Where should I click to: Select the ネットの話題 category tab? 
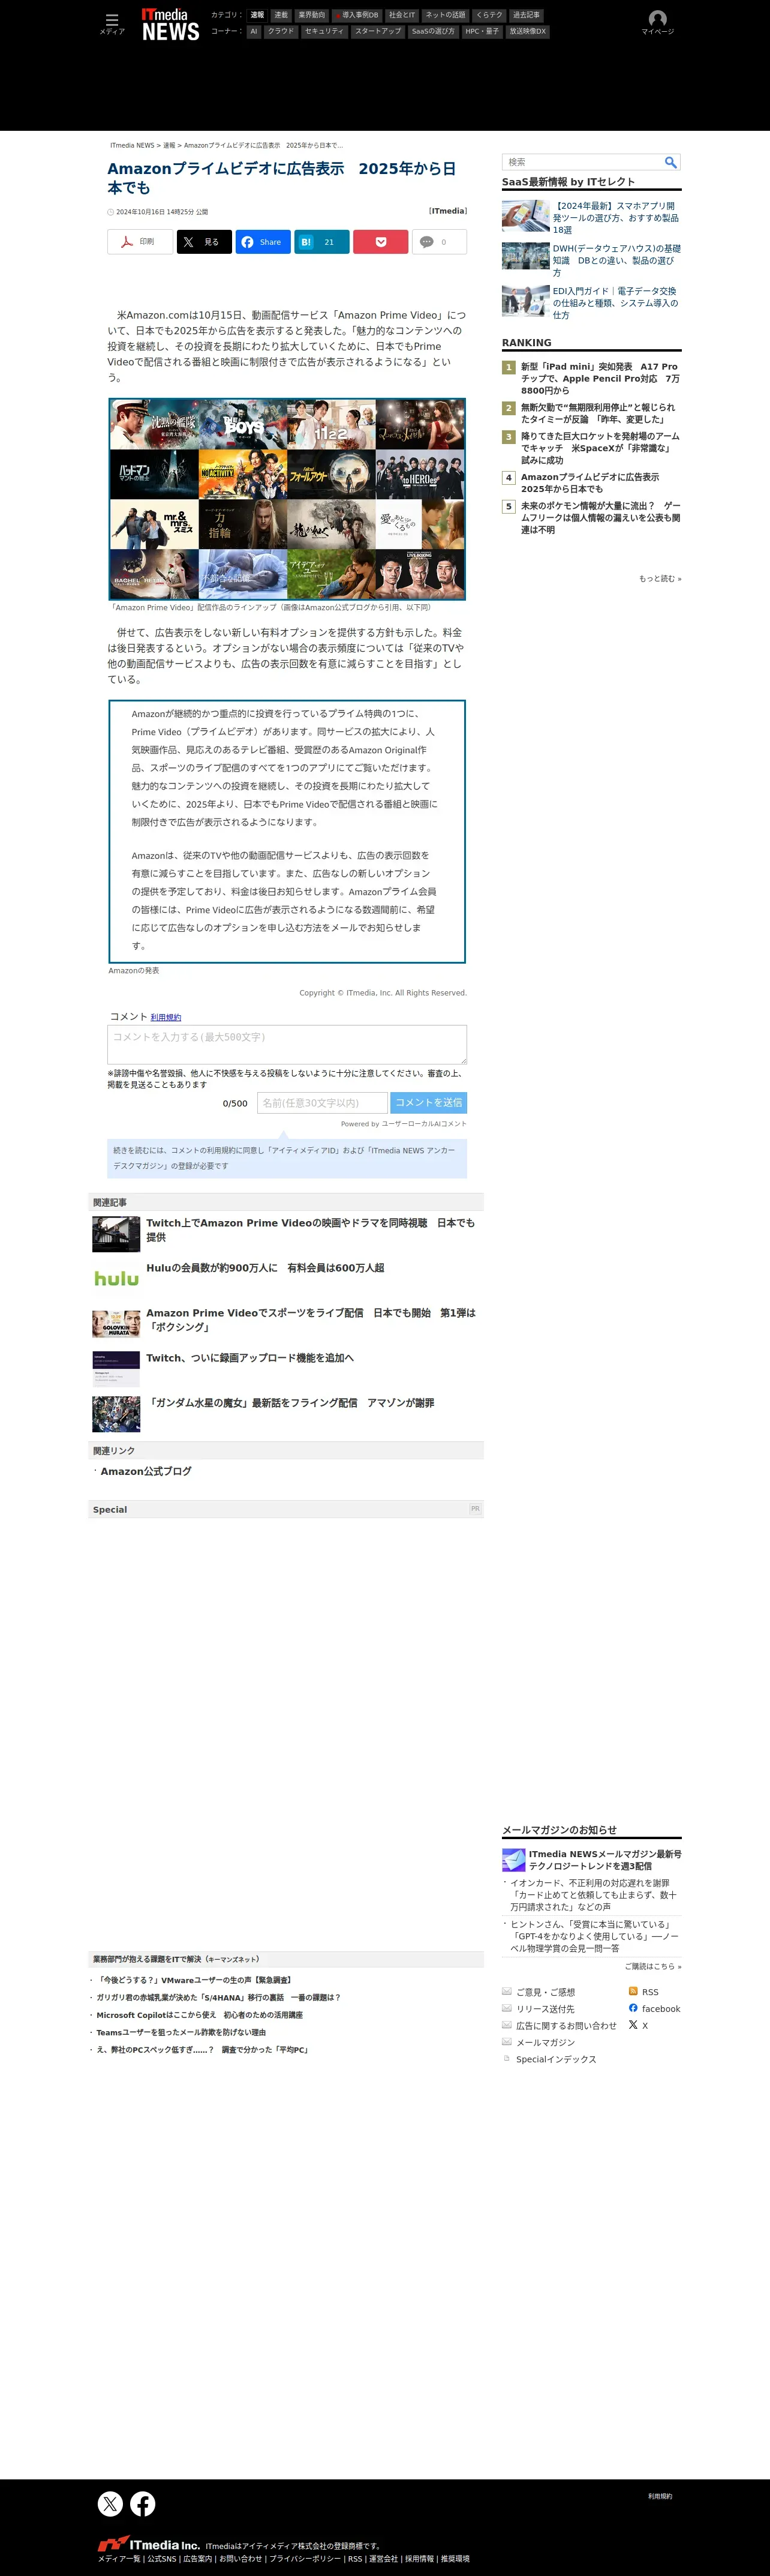[x=445, y=15]
